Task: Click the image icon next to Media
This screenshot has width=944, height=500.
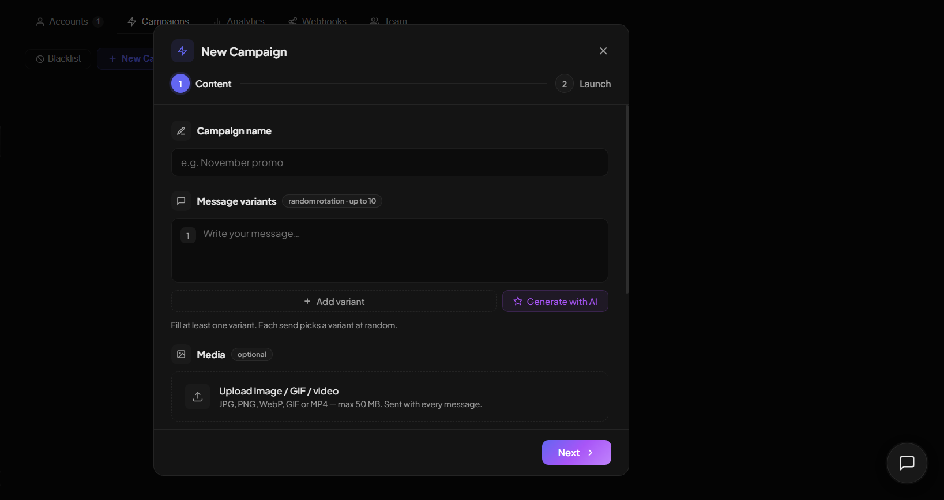Action: coord(181,354)
